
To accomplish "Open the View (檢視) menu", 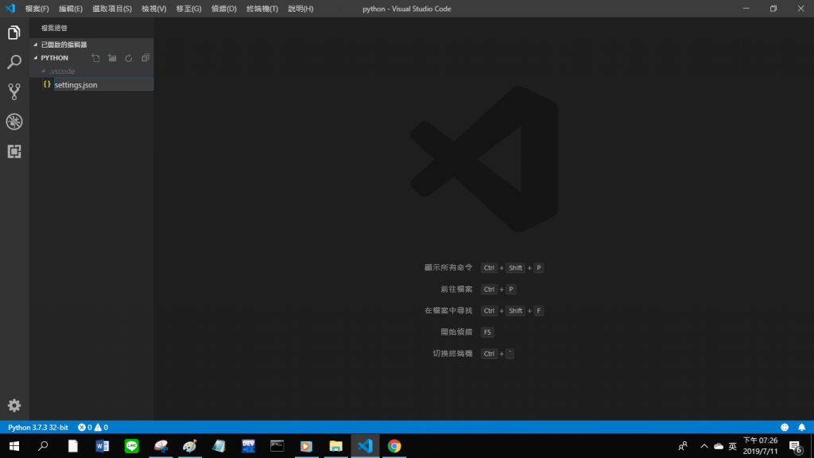I will (153, 9).
